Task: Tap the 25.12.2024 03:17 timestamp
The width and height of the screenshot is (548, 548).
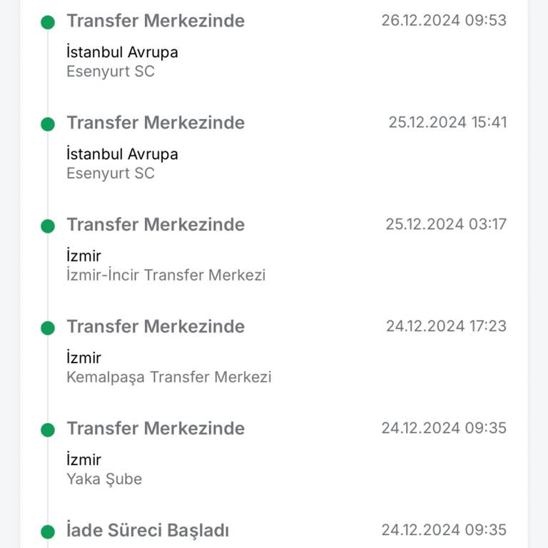Action: tap(446, 224)
